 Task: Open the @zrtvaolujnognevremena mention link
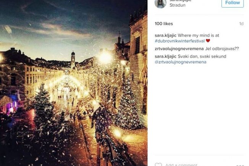[x=181, y=62]
